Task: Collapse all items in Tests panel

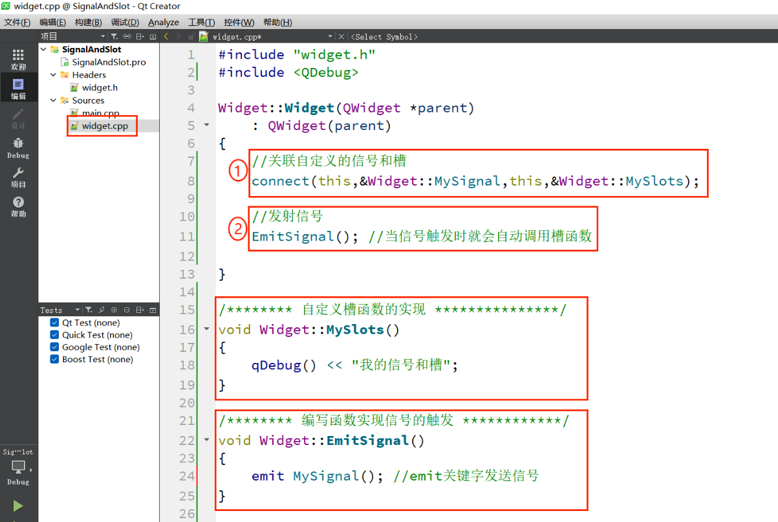Action: [127, 310]
